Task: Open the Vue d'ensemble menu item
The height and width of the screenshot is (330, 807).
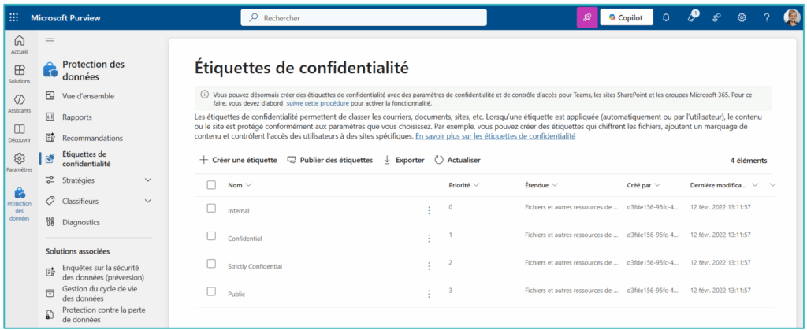Action: 88,96
